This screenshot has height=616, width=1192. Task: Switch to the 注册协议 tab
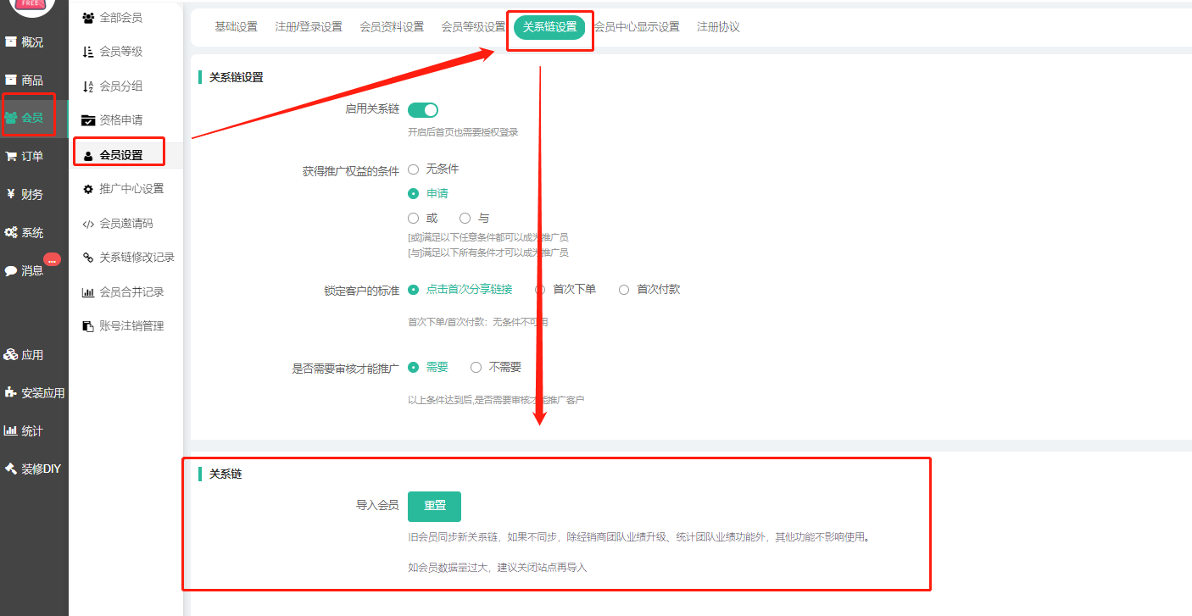718,27
